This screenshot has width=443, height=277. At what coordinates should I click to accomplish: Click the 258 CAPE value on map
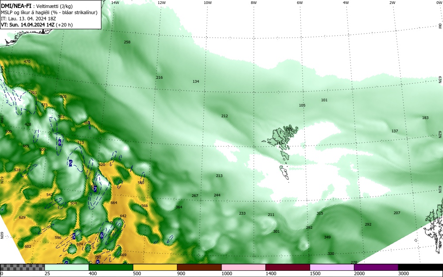[x=127, y=42]
